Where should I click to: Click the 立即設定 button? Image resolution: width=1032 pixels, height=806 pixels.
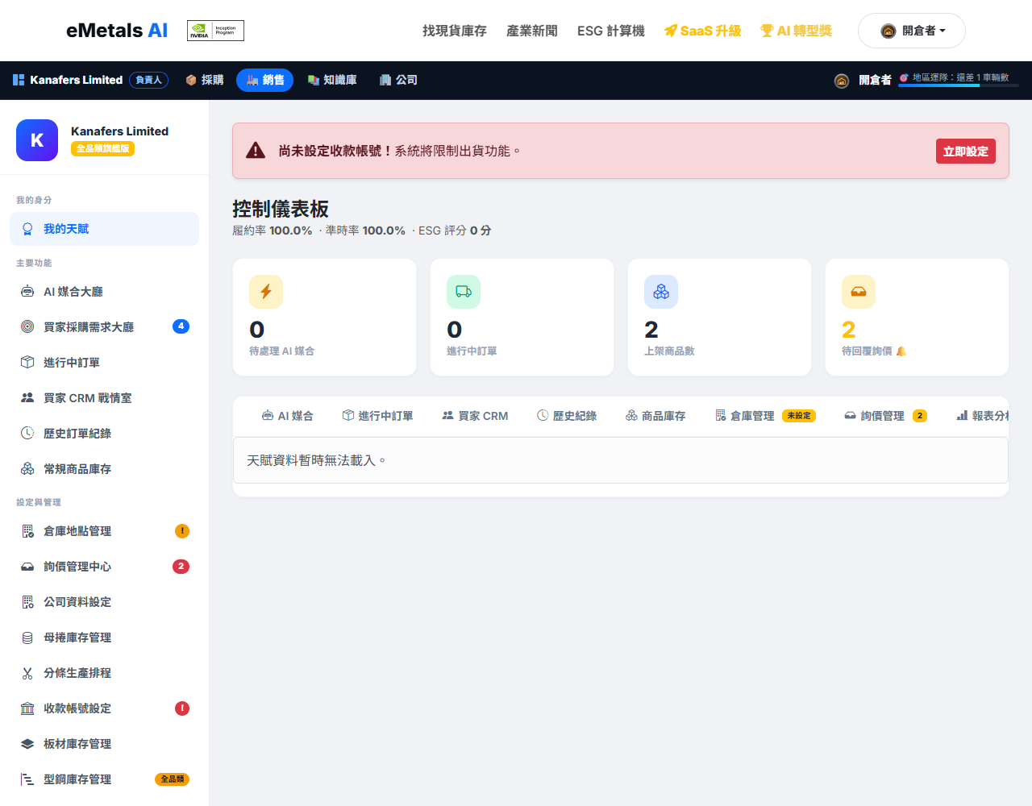click(x=966, y=152)
